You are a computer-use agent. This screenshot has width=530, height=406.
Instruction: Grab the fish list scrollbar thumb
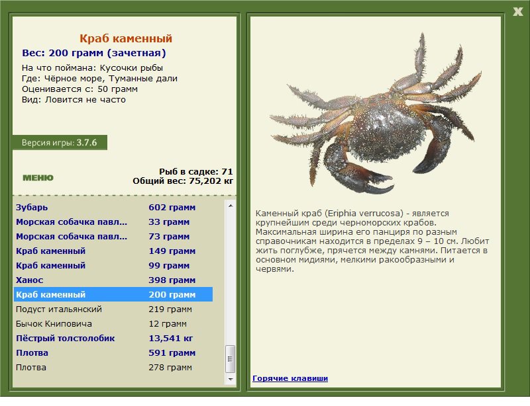[x=230, y=359]
